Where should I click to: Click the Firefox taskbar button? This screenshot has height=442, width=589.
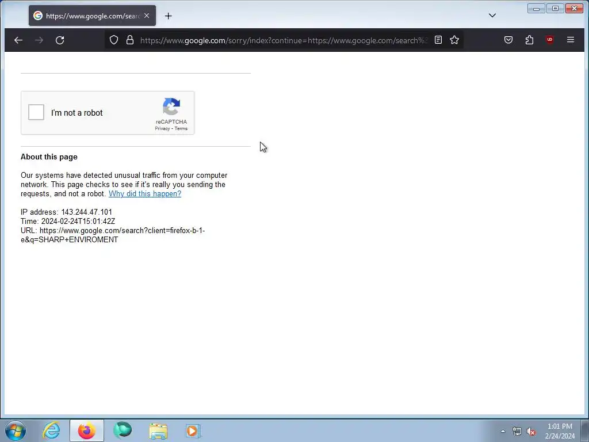tap(87, 430)
